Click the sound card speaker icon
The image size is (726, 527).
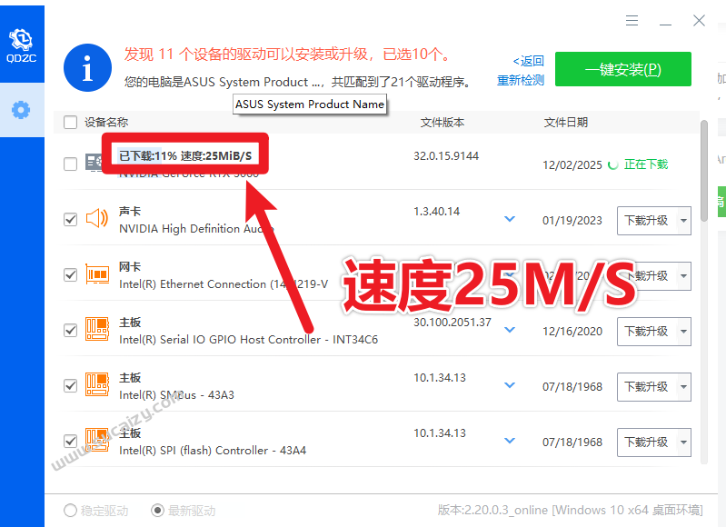[96, 219]
